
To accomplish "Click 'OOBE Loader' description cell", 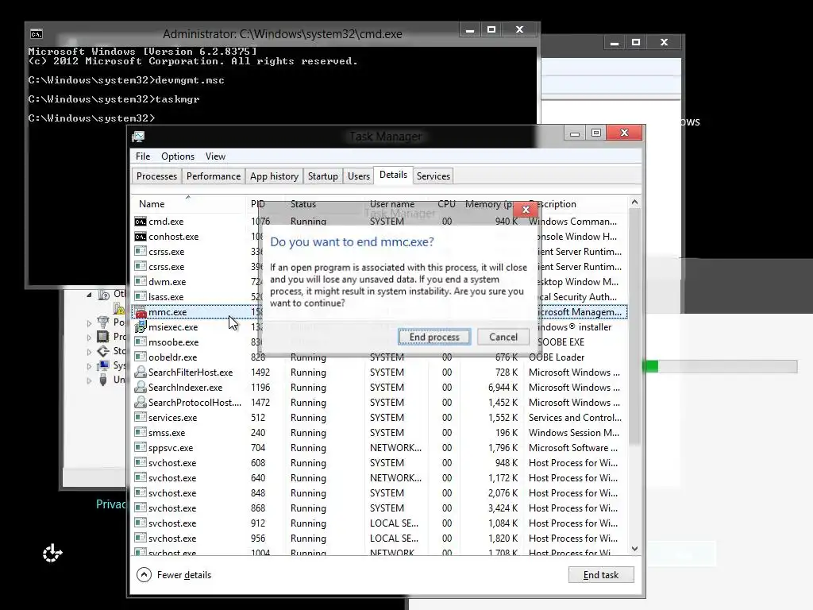I will (557, 357).
